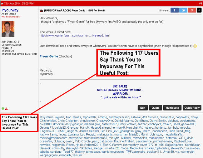Open the #1 post permalink

200,3
